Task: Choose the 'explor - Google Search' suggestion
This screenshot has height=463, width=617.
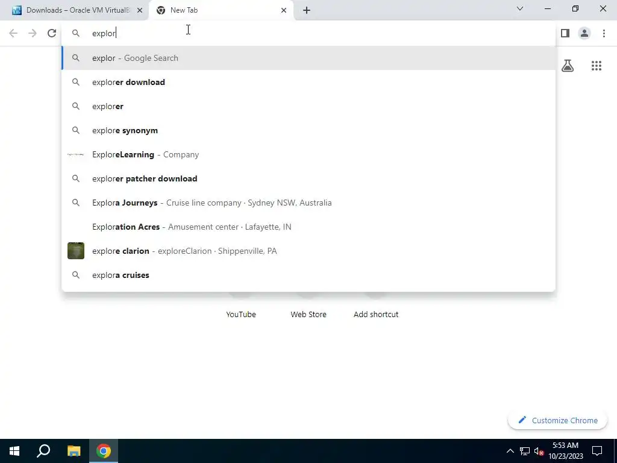Action: click(308, 58)
